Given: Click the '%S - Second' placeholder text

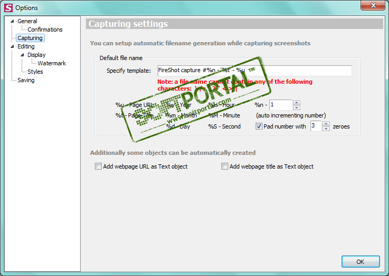Looking at the screenshot, I should coord(225,126).
